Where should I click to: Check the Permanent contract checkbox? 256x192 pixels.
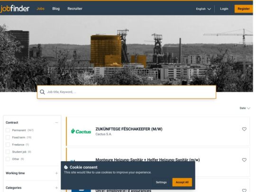pos(8,130)
